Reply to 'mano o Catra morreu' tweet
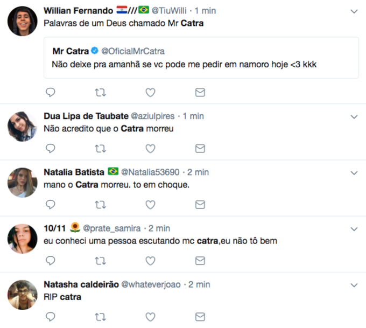Image resolution: width=366 pixels, height=328 pixels. 51,204
